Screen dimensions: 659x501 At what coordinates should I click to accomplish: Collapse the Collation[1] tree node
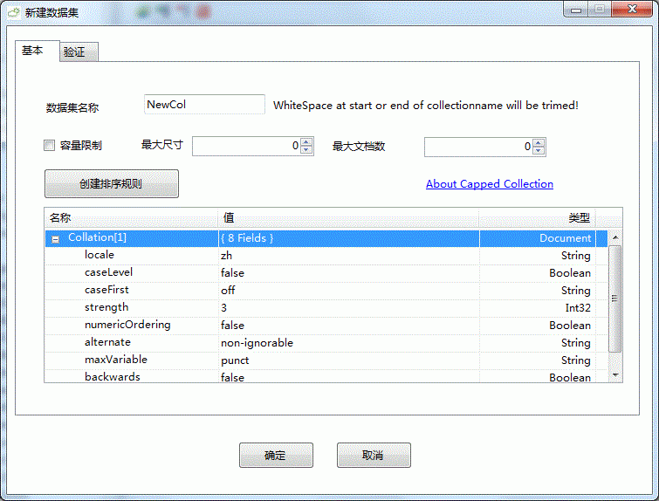(x=56, y=239)
